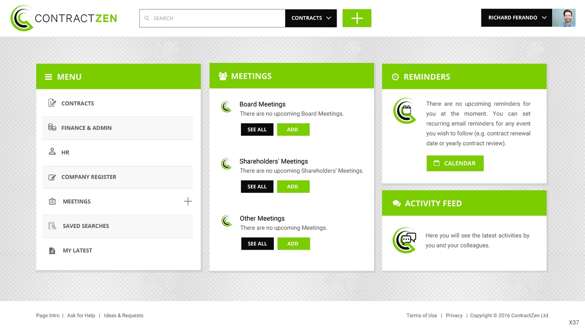Screen dimensions: 585x330
Task: Click the Company Register edit icon
Action: [x=52, y=177]
